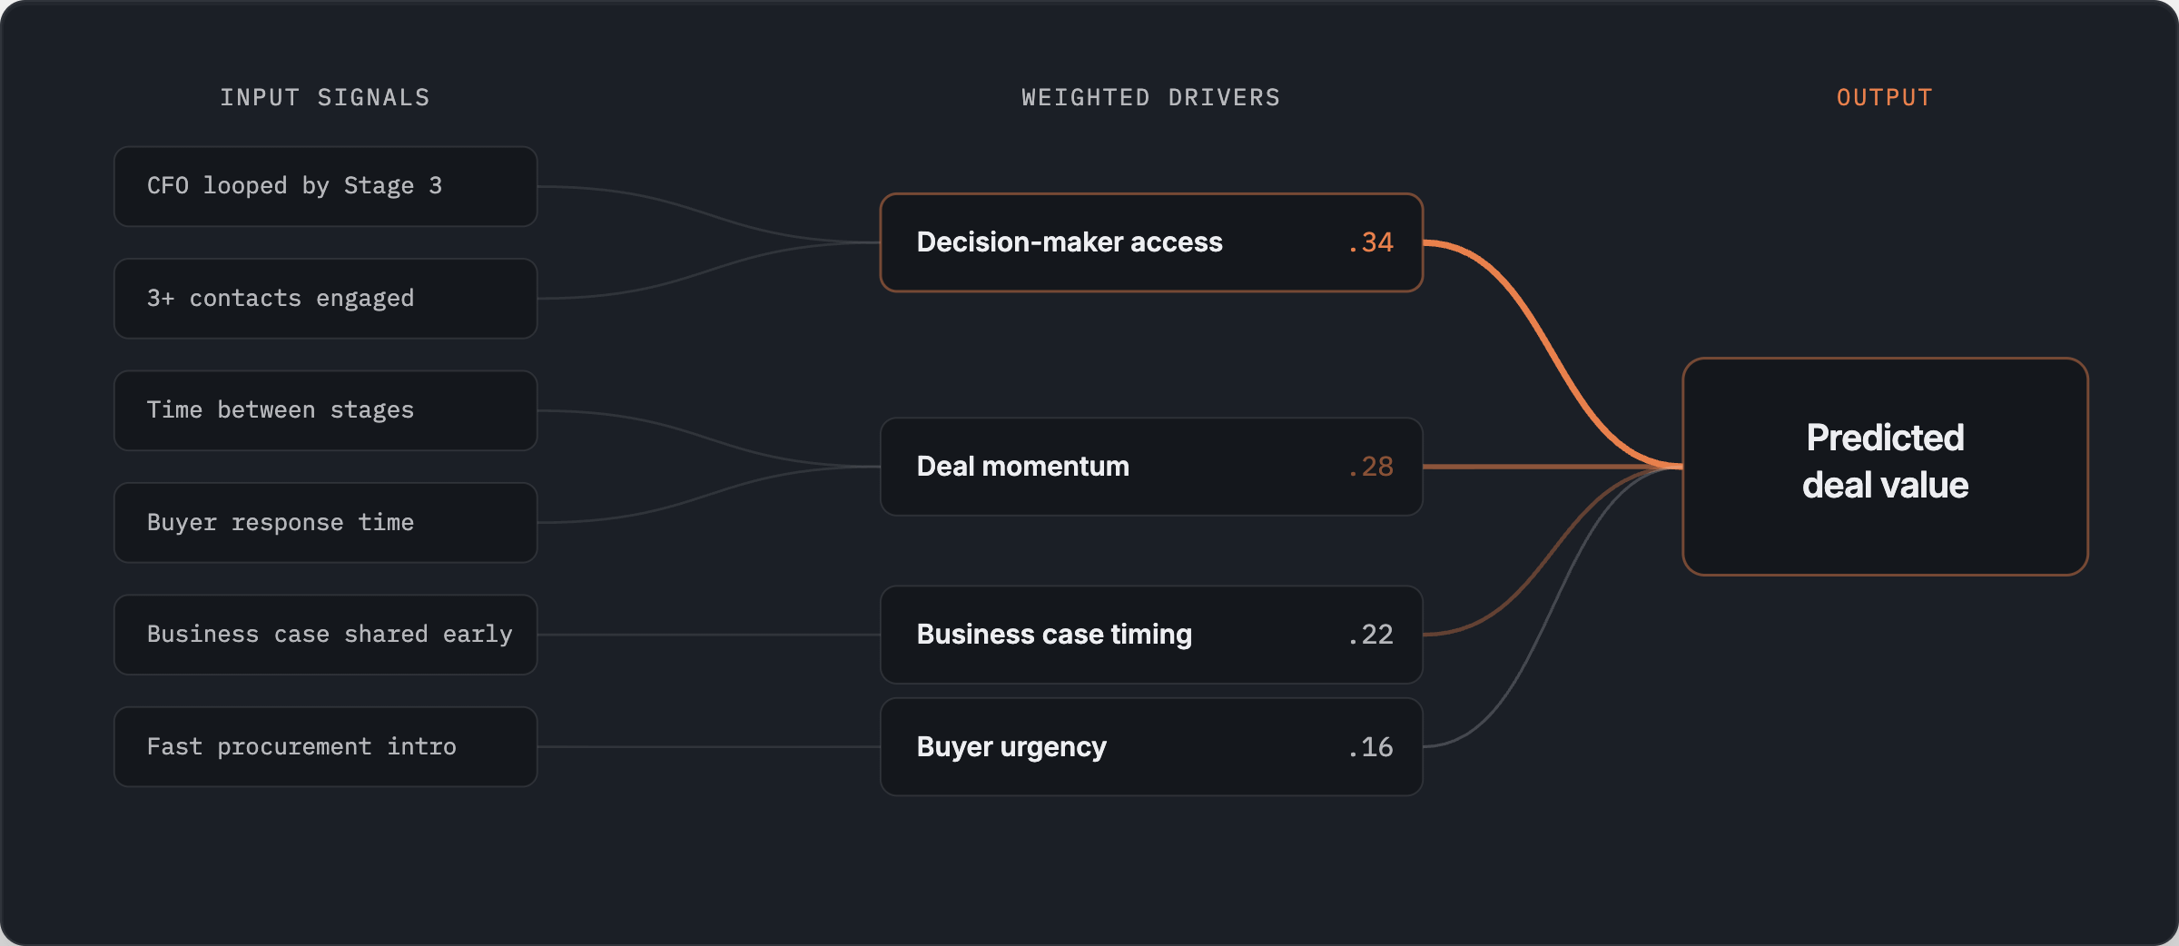This screenshot has height=946, width=2179.
Task: Click the '3+ contacts engaged' input box
Action: pos(325,299)
